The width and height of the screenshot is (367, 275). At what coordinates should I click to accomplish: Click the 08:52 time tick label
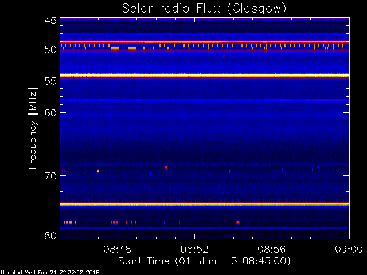(x=194, y=249)
